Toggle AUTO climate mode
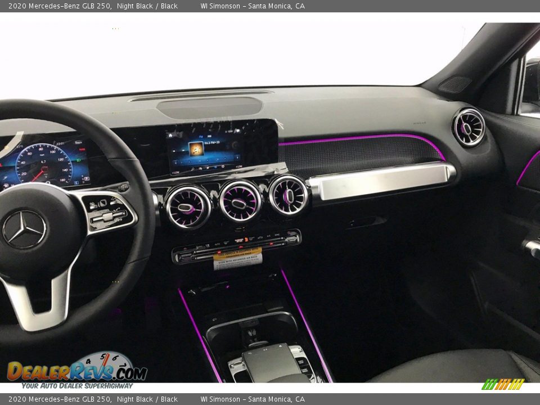The width and height of the screenshot is (540, 405). [217, 244]
